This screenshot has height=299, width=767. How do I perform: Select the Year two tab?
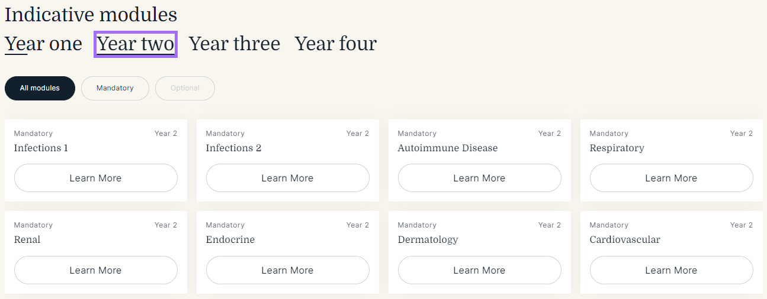pos(136,44)
